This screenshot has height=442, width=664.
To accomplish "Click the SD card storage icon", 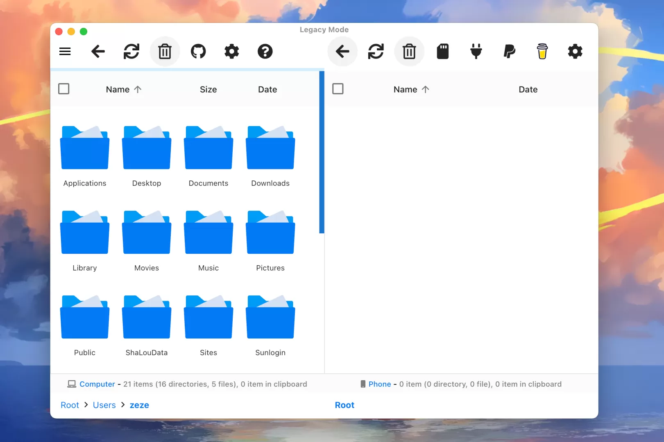I will (x=443, y=52).
